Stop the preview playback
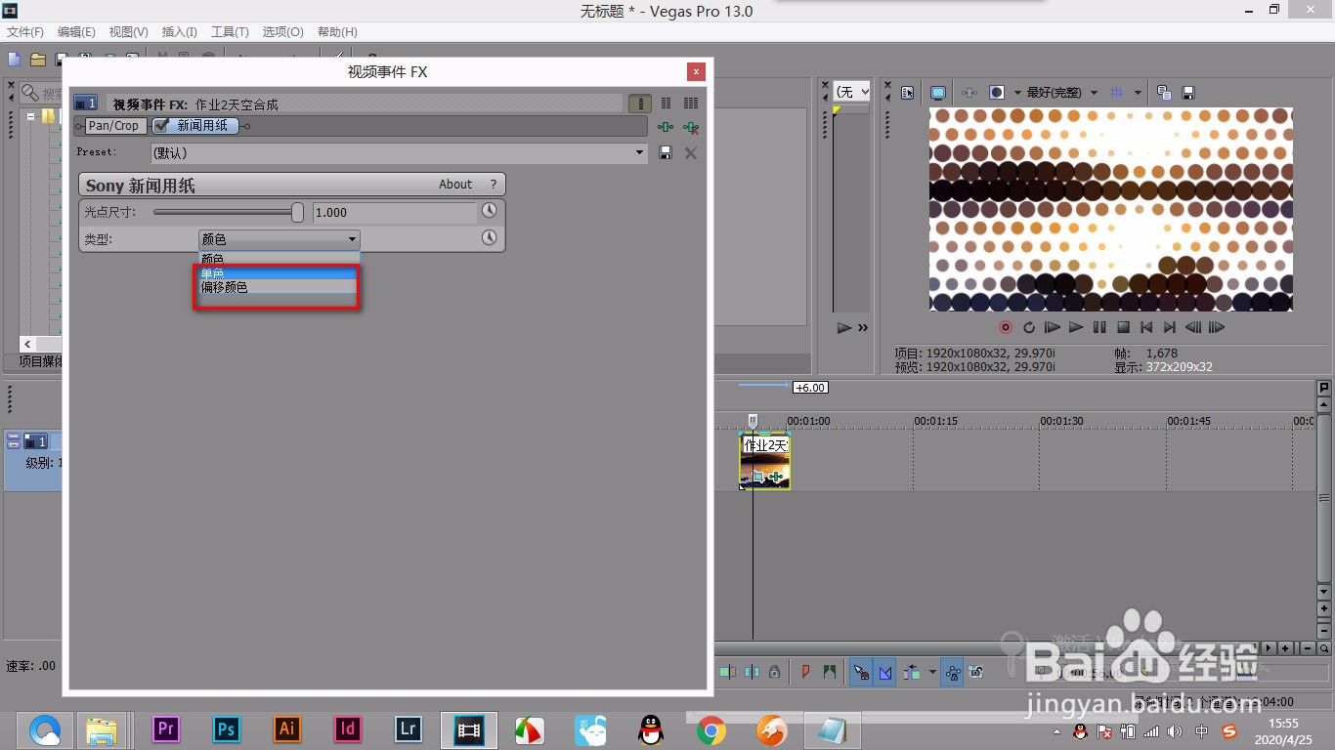1335x750 pixels. [x=1123, y=327]
